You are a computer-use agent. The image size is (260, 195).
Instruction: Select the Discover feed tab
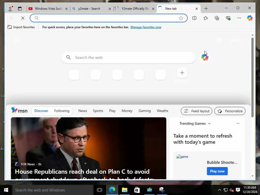tap(41, 111)
